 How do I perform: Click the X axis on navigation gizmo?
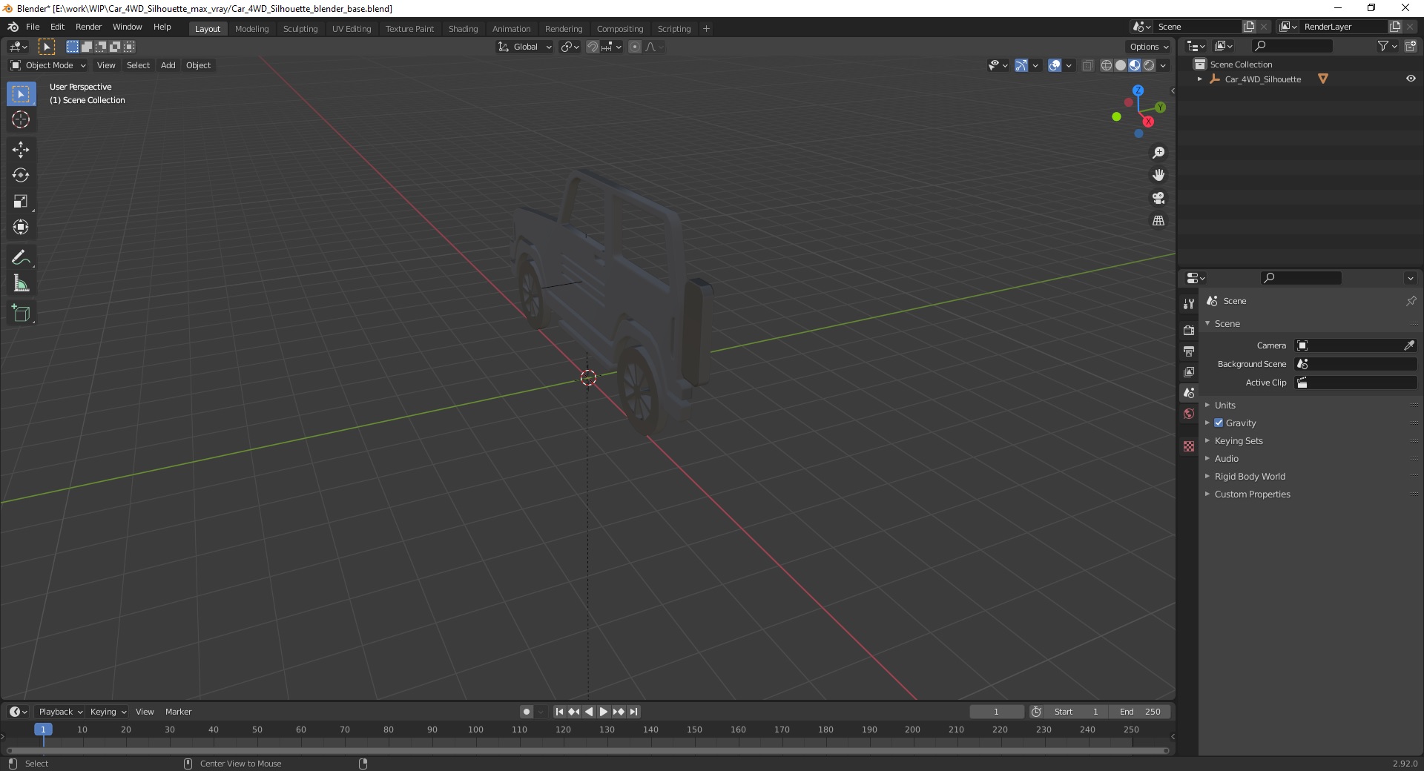coord(1148,122)
